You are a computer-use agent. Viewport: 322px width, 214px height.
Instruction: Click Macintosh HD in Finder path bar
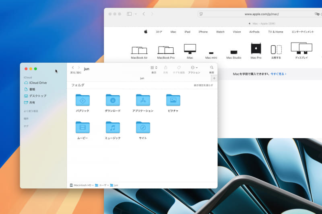tap(80, 185)
